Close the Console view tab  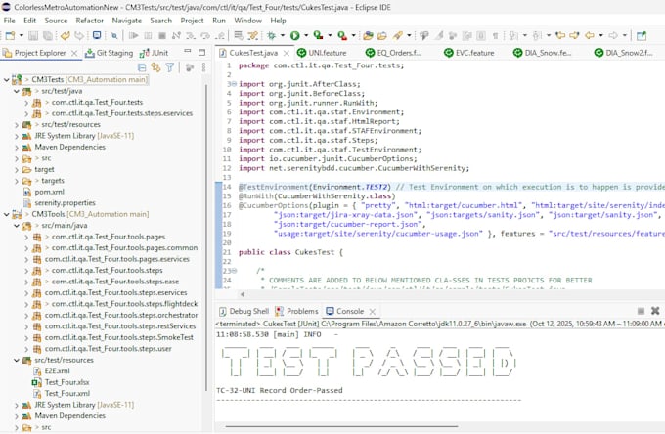[x=373, y=312]
